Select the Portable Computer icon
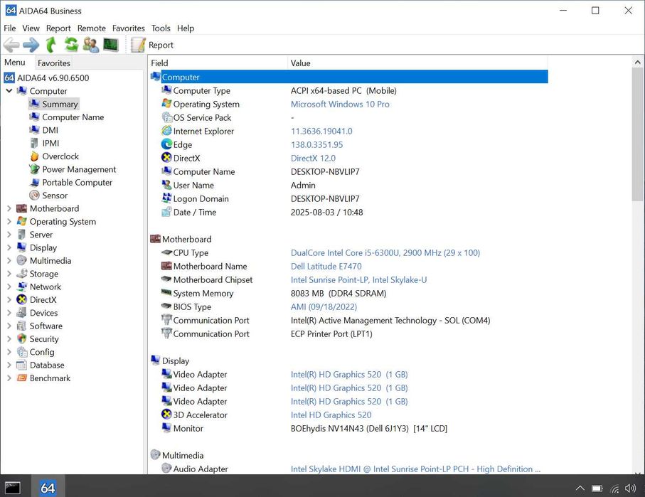 pyautogui.click(x=35, y=182)
